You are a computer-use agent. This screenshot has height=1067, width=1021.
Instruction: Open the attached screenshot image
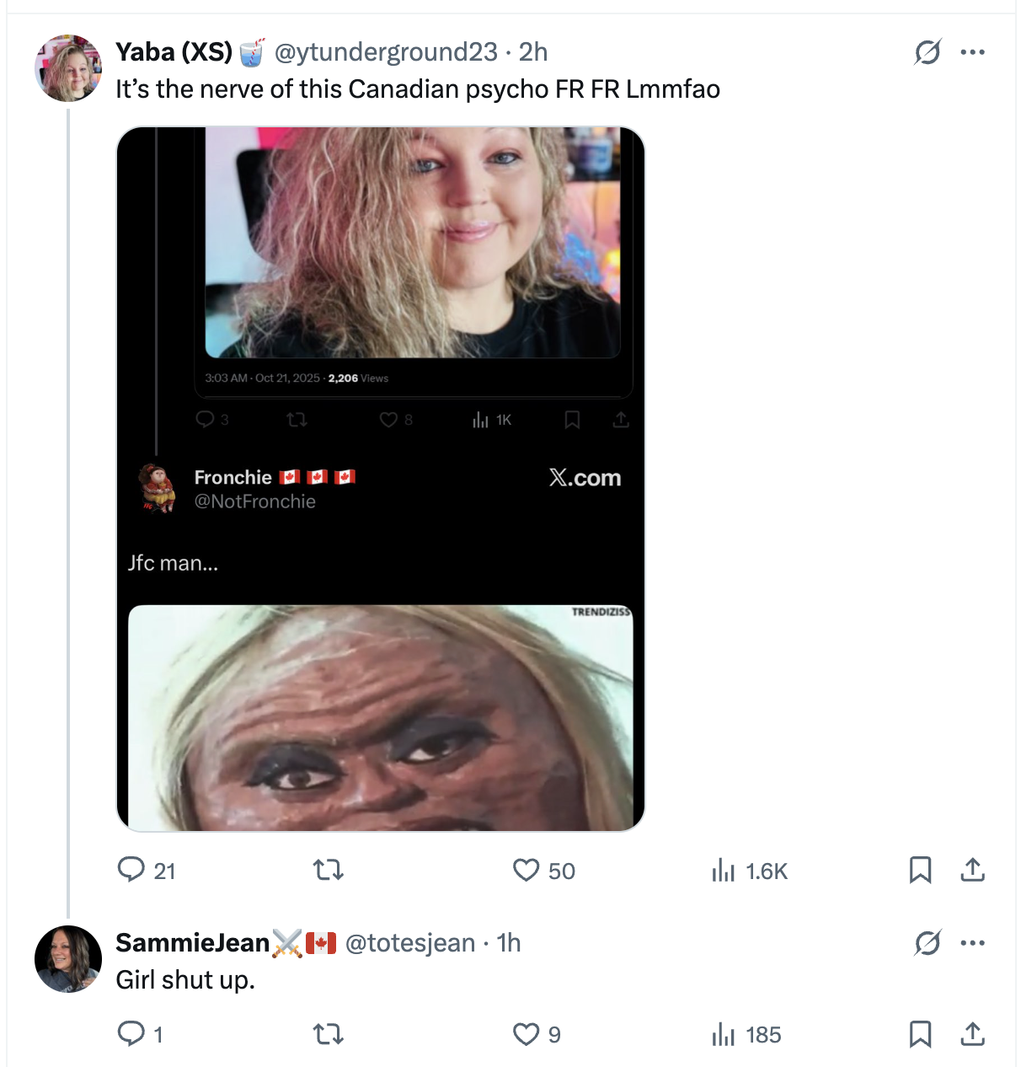[x=381, y=479]
